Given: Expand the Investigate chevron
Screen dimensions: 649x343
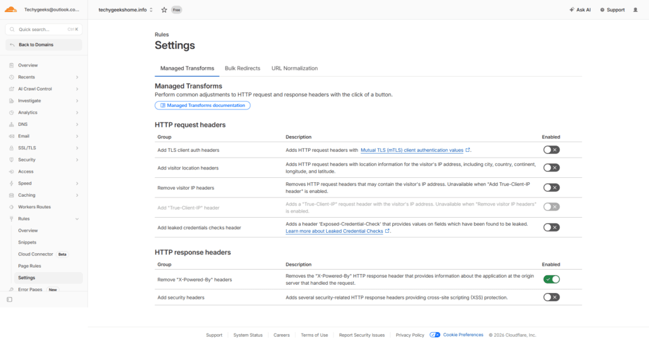Looking at the screenshot, I should pyautogui.click(x=77, y=101).
